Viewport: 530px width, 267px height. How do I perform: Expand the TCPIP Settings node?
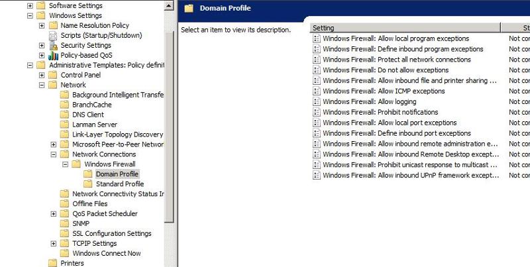[x=54, y=244]
